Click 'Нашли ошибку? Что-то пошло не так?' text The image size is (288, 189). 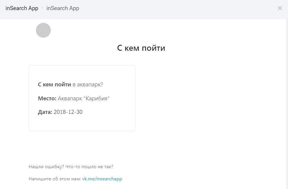tap(71, 167)
